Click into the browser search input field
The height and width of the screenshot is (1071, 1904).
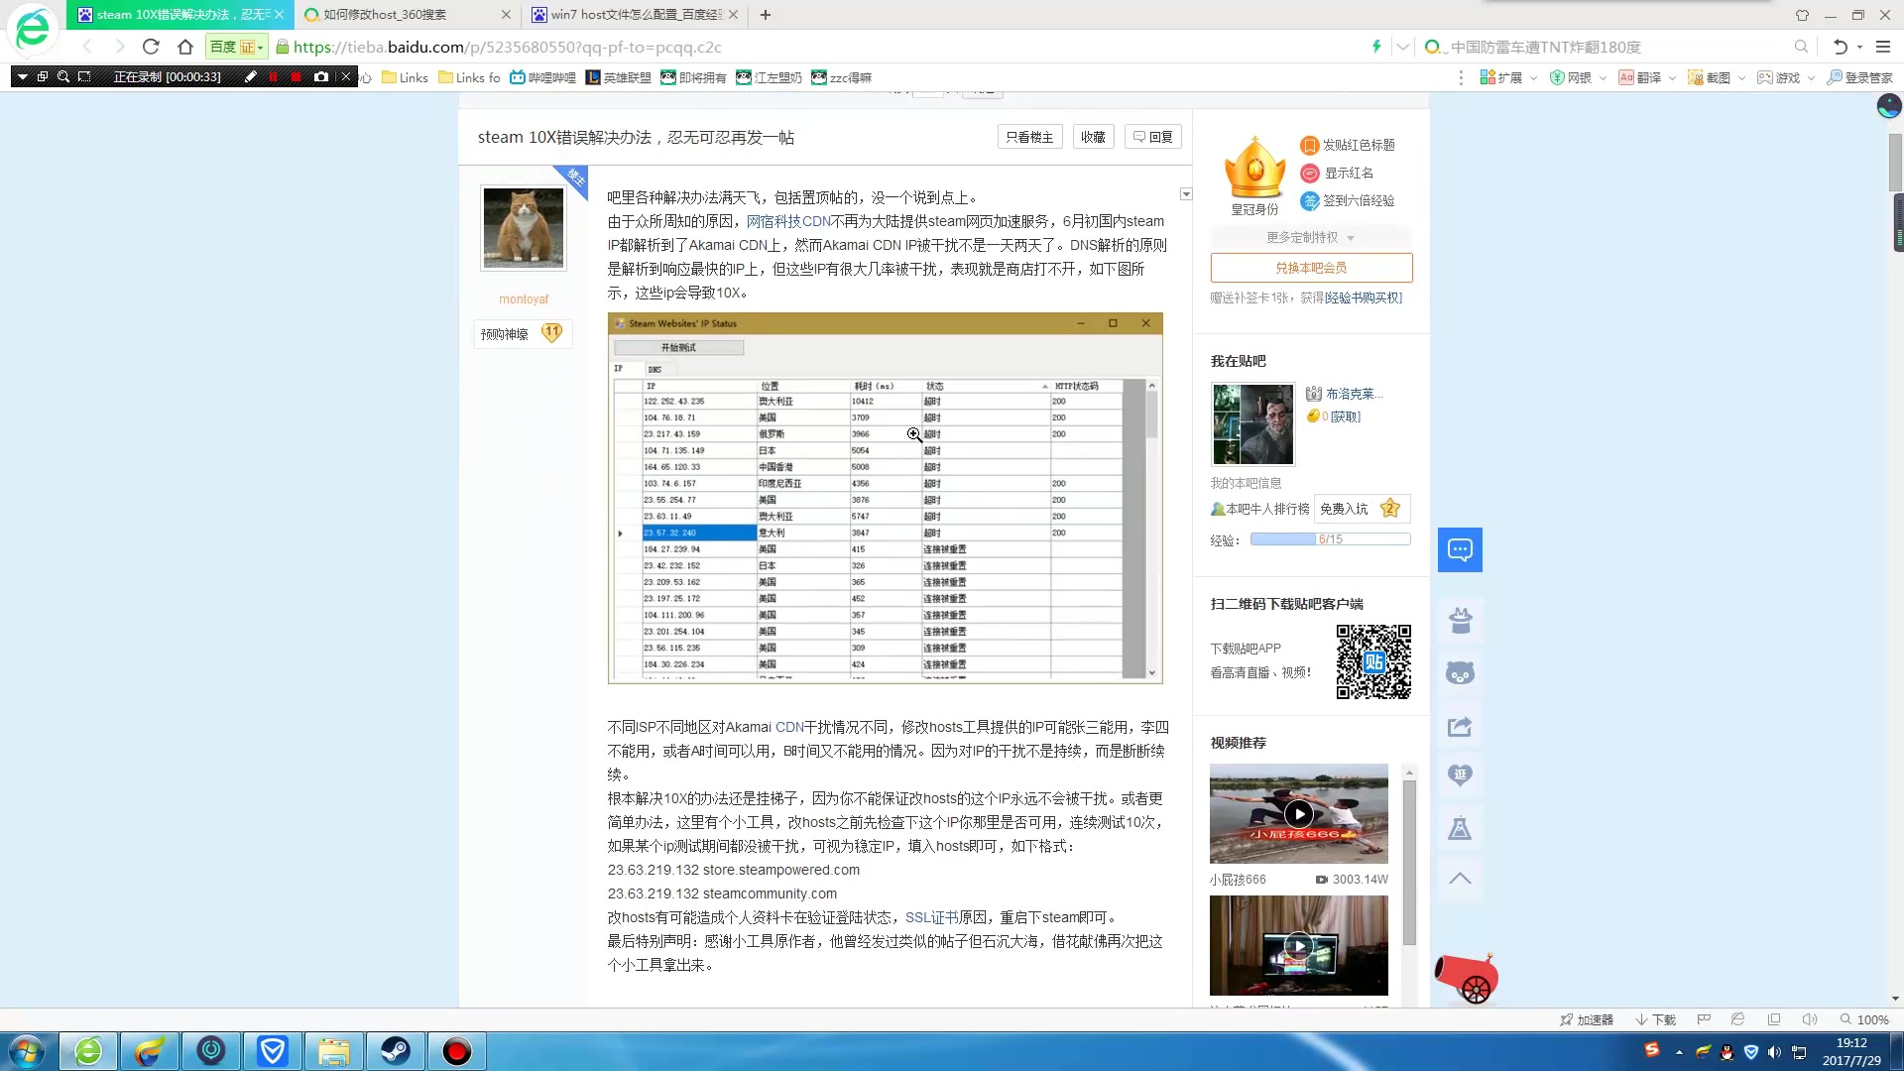pos(1616,47)
